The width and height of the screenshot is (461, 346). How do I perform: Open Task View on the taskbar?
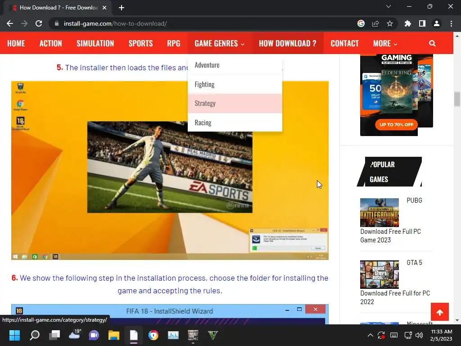pos(54,335)
